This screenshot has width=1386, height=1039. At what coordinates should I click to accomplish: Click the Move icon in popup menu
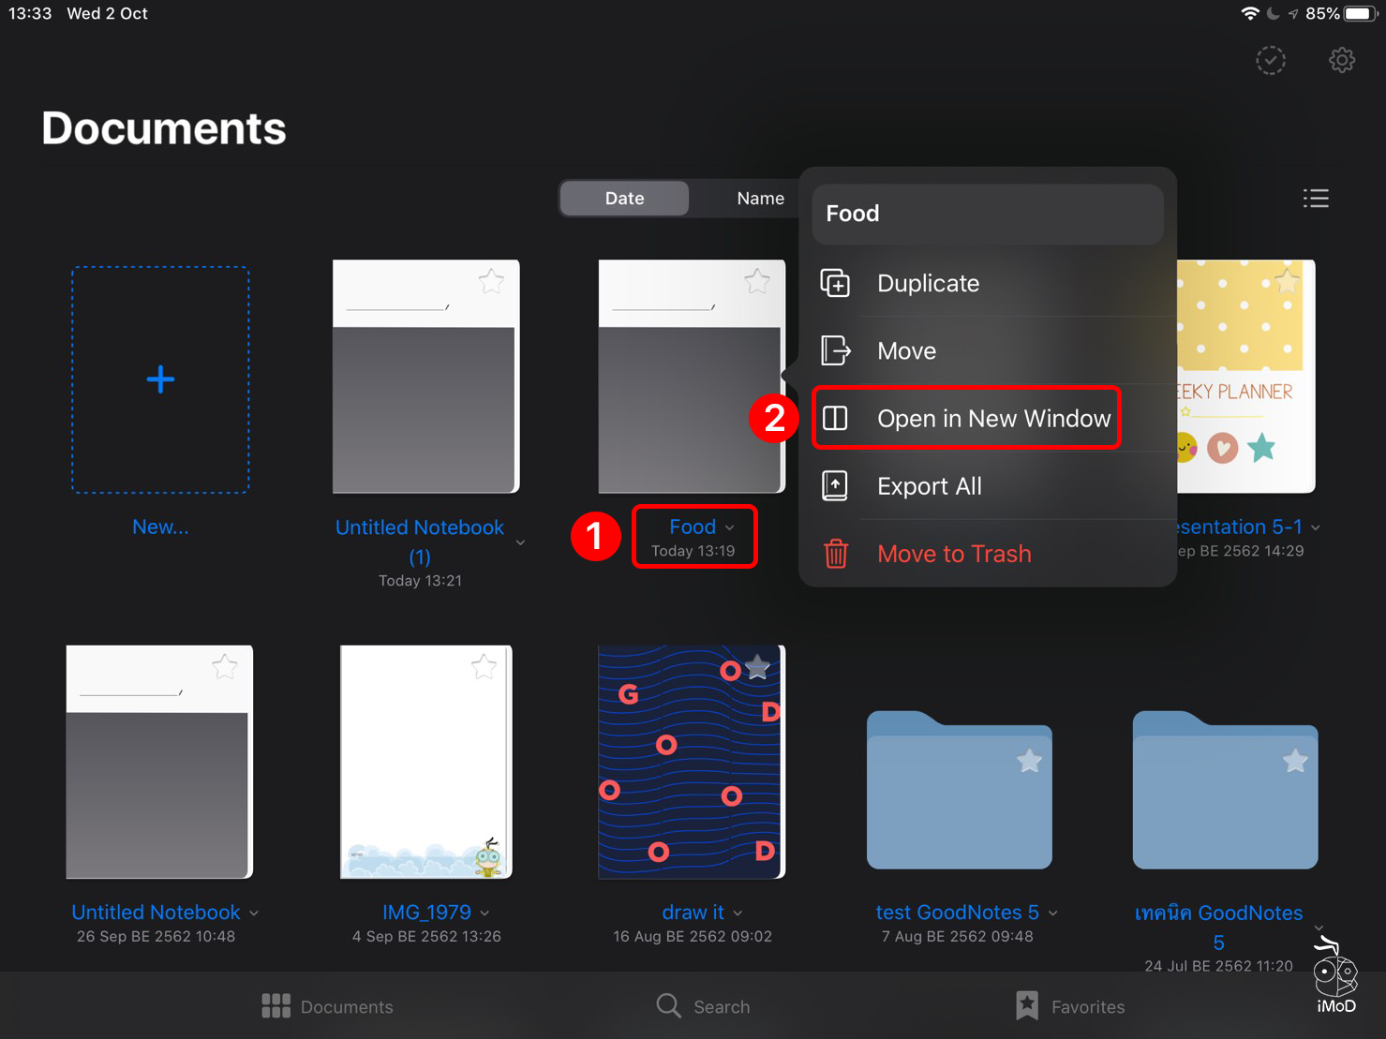[835, 351]
